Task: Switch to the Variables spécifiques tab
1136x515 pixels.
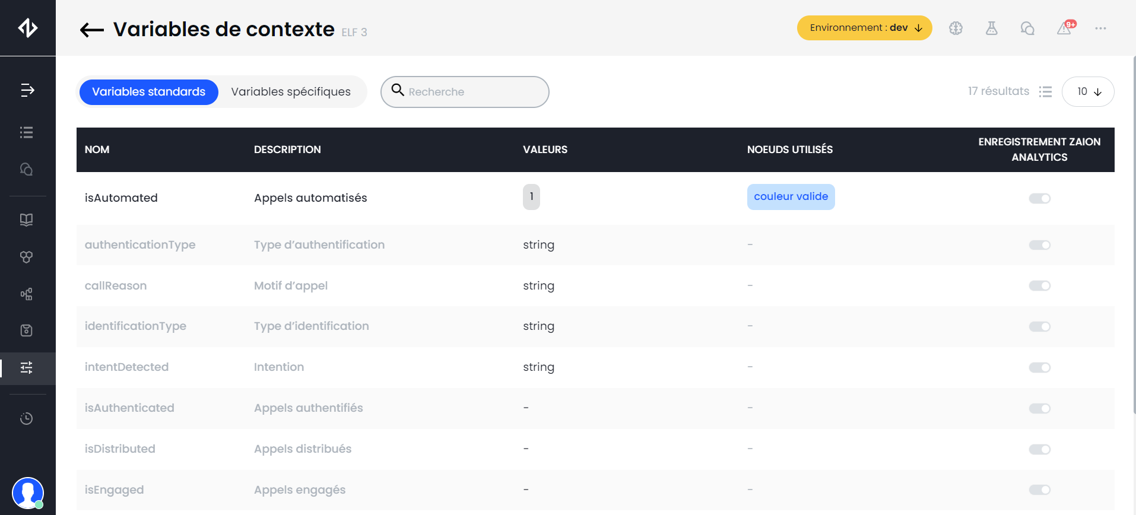Action: click(x=291, y=92)
